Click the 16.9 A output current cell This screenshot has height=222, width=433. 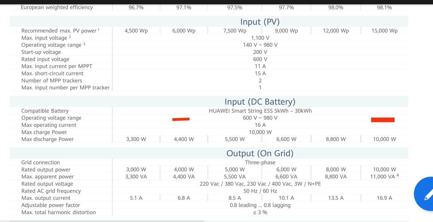click(x=384, y=198)
